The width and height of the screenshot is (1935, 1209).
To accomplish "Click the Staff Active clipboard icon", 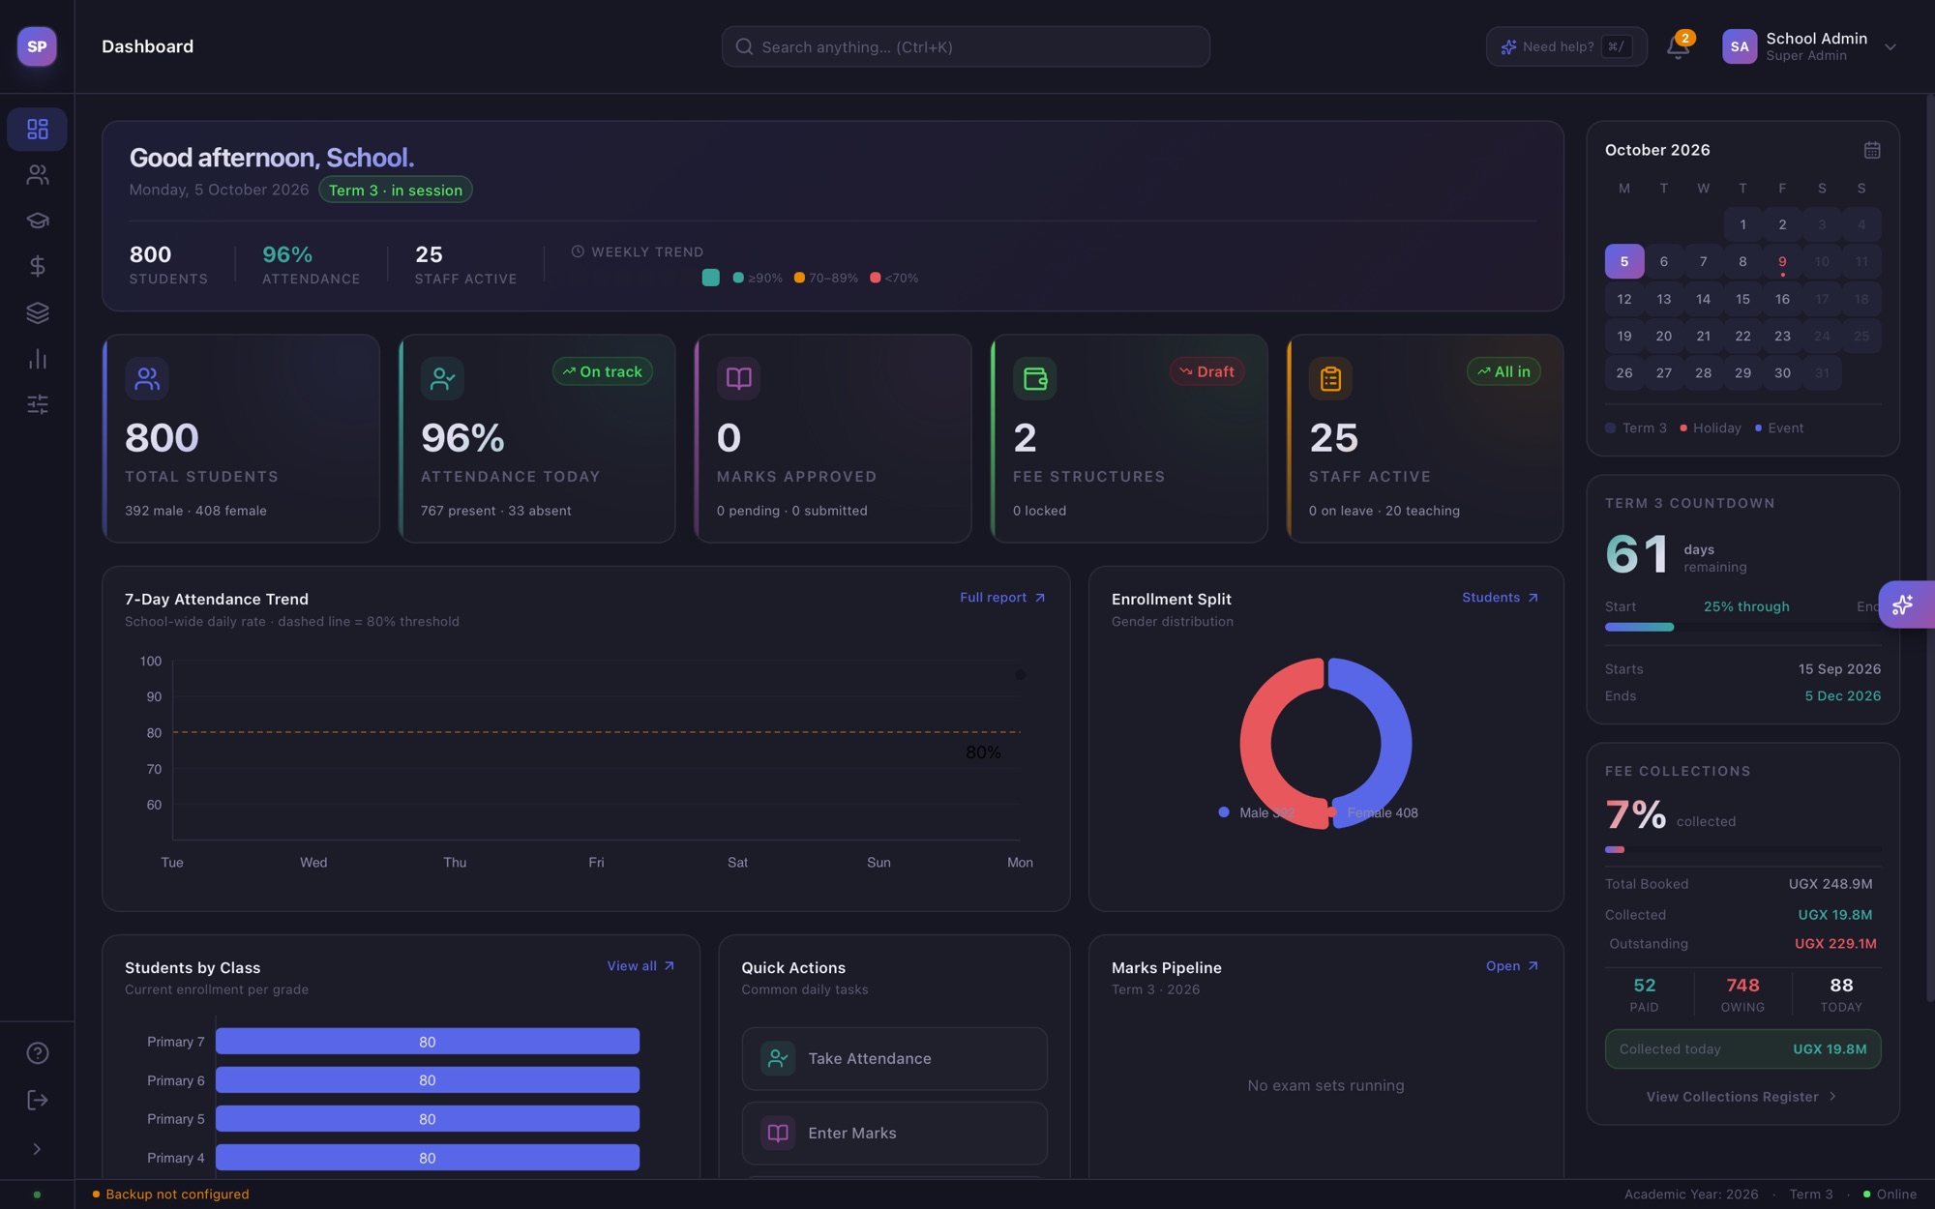I will (x=1330, y=378).
